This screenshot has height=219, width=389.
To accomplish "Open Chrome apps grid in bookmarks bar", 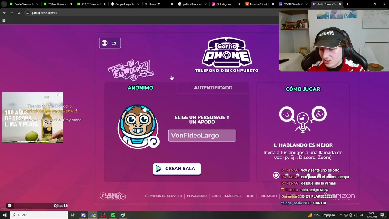I will coord(4,20).
